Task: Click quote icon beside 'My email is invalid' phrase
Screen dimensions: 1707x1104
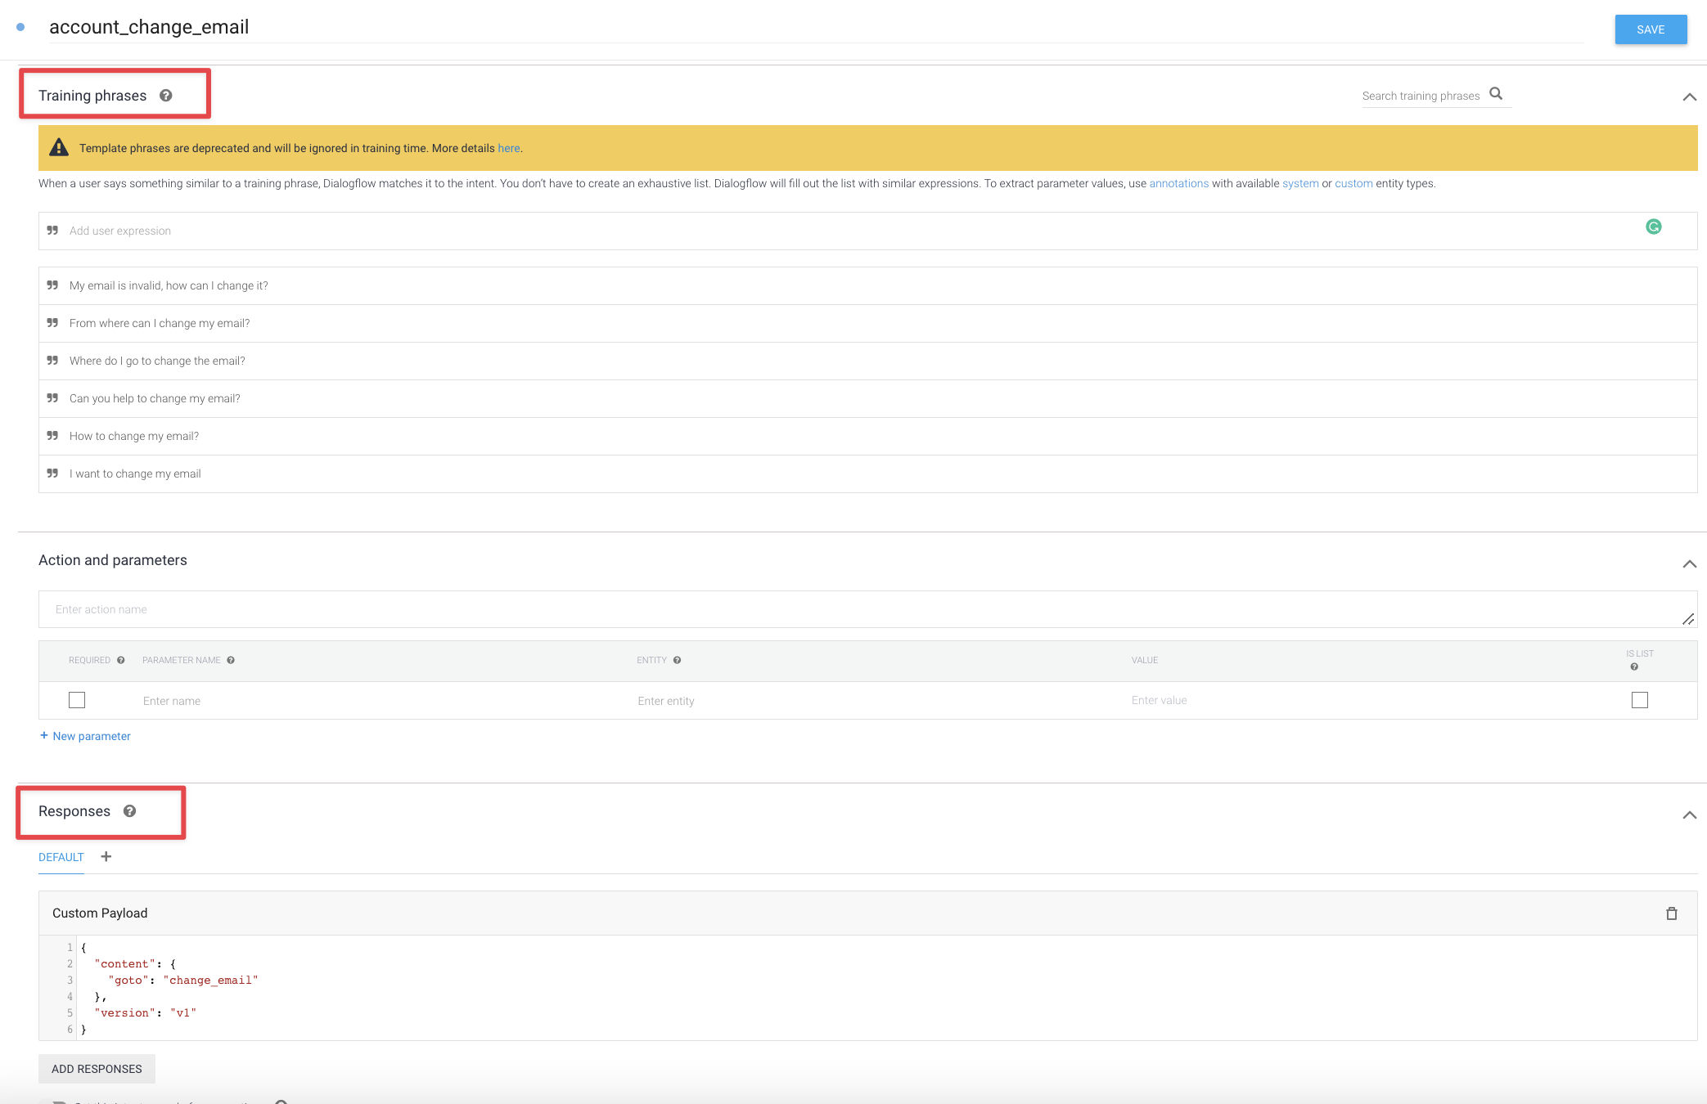Action: tap(52, 285)
